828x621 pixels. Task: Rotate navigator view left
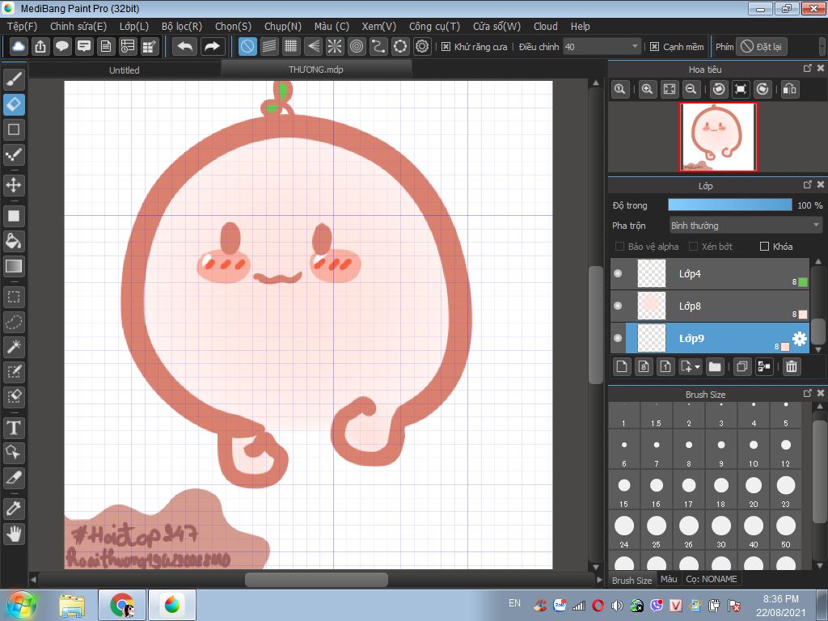coord(719,89)
